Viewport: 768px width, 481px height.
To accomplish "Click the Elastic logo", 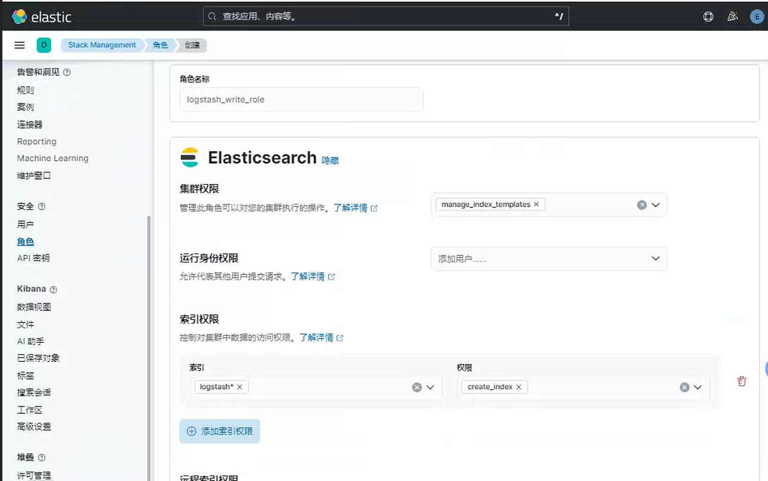I will point(42,17).
